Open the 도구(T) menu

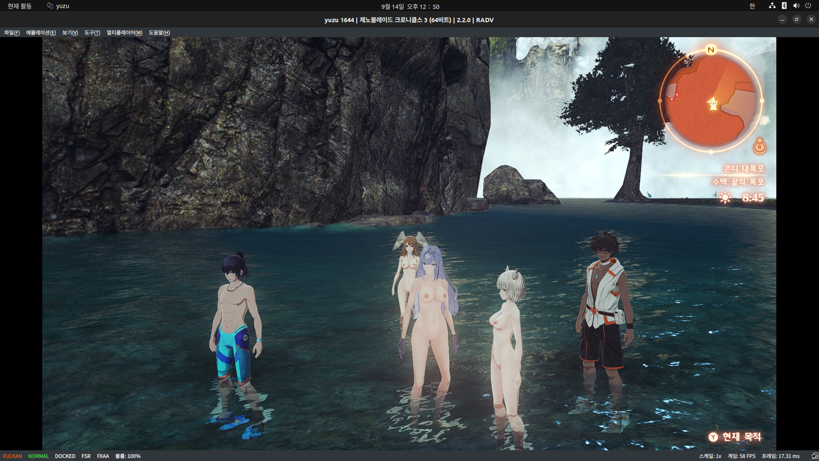click(92, 32)
